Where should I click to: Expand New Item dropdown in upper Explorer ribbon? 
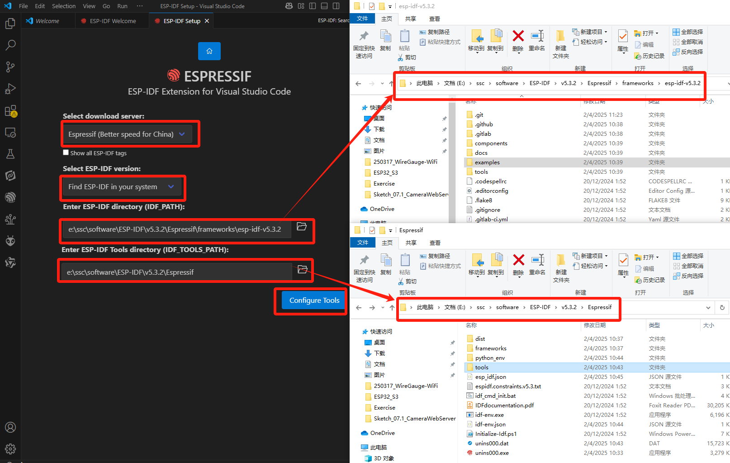click(606, 32)
